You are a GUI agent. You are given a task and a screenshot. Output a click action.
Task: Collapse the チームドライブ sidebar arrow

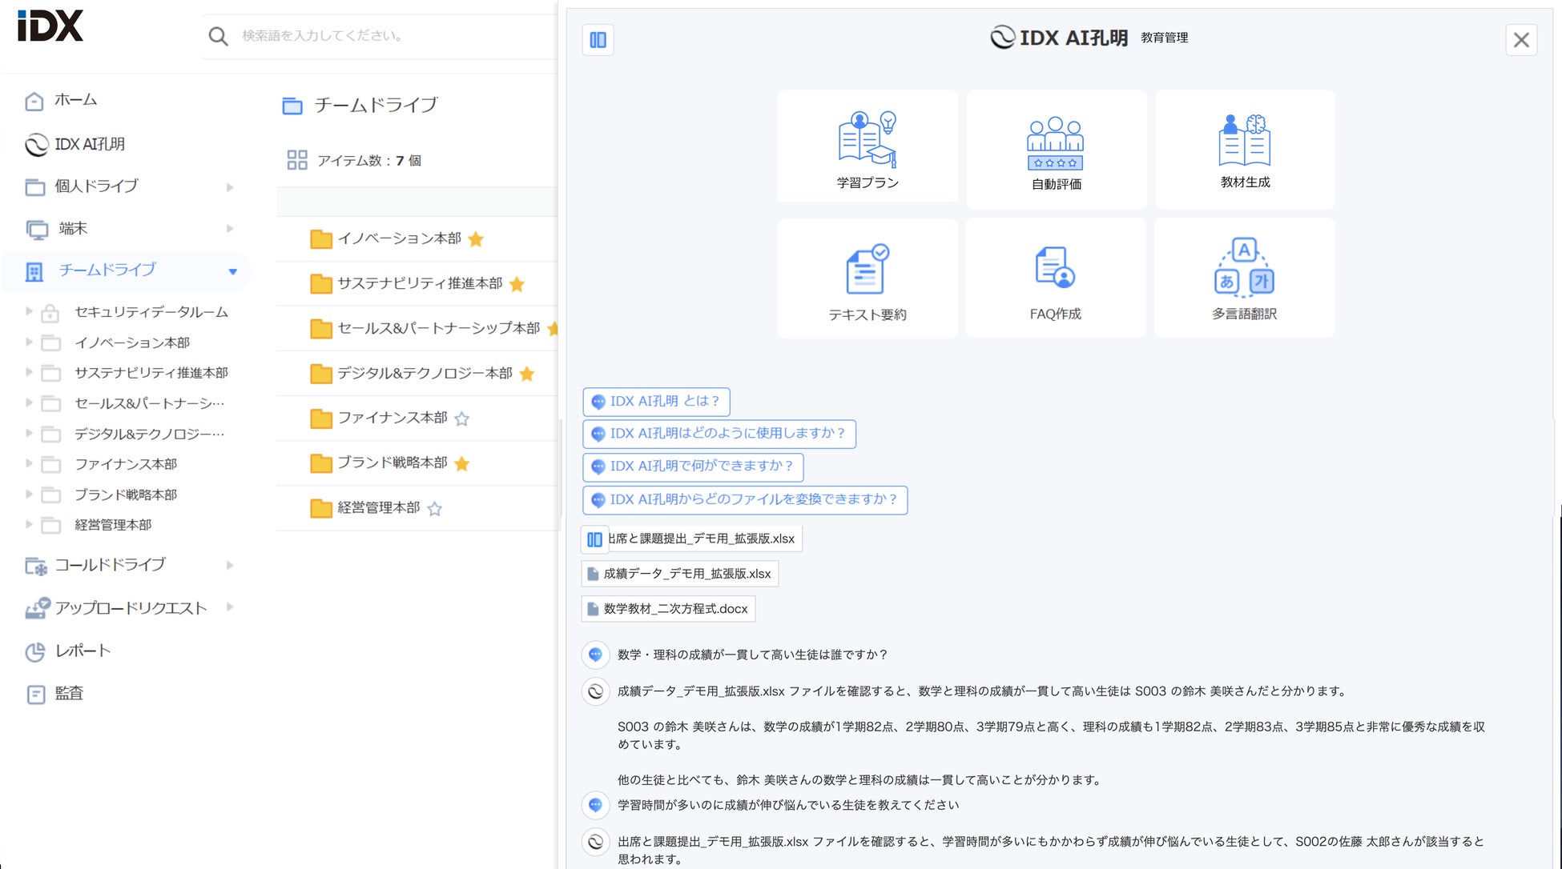(x=232, y=271)
